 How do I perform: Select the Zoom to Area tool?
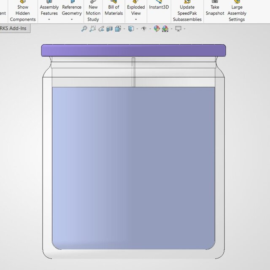(x=92, y=29)
